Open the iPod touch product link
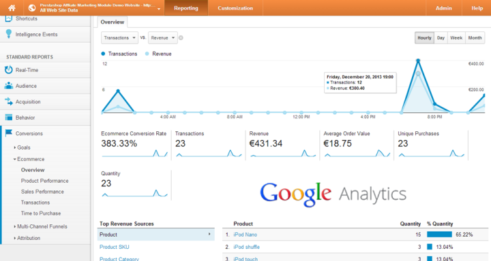Screen dimensions: 491x261 [x=245, y=259]
